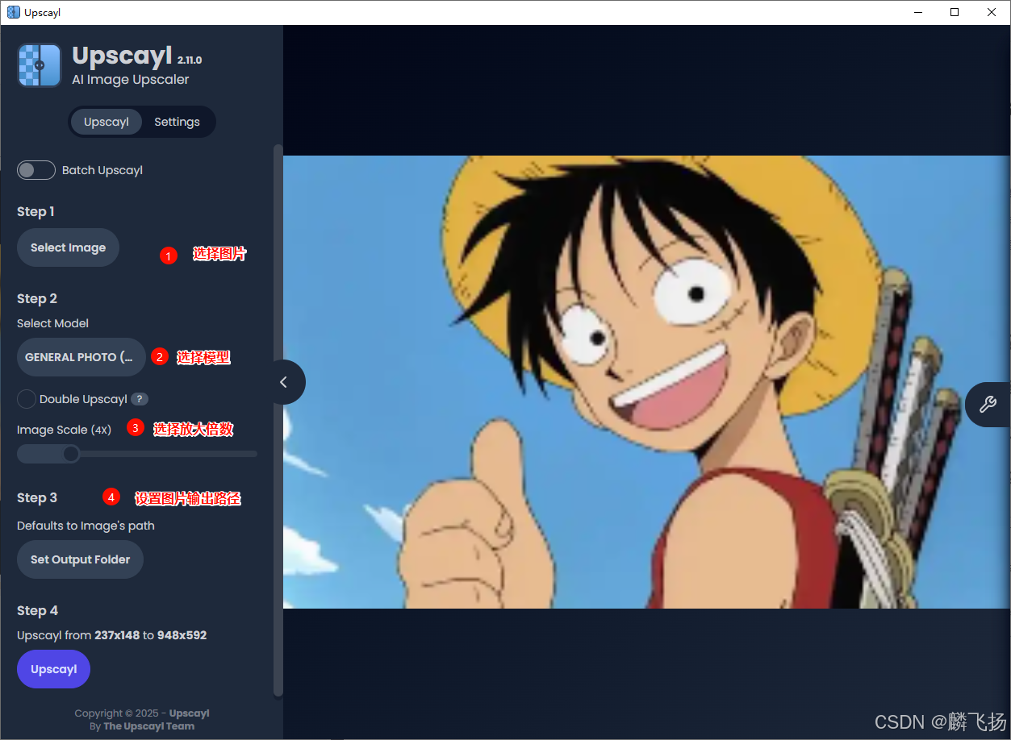The image size is (1011, 740).
Task: Click the 'Step 4' heading
Action: click(37, 610)
